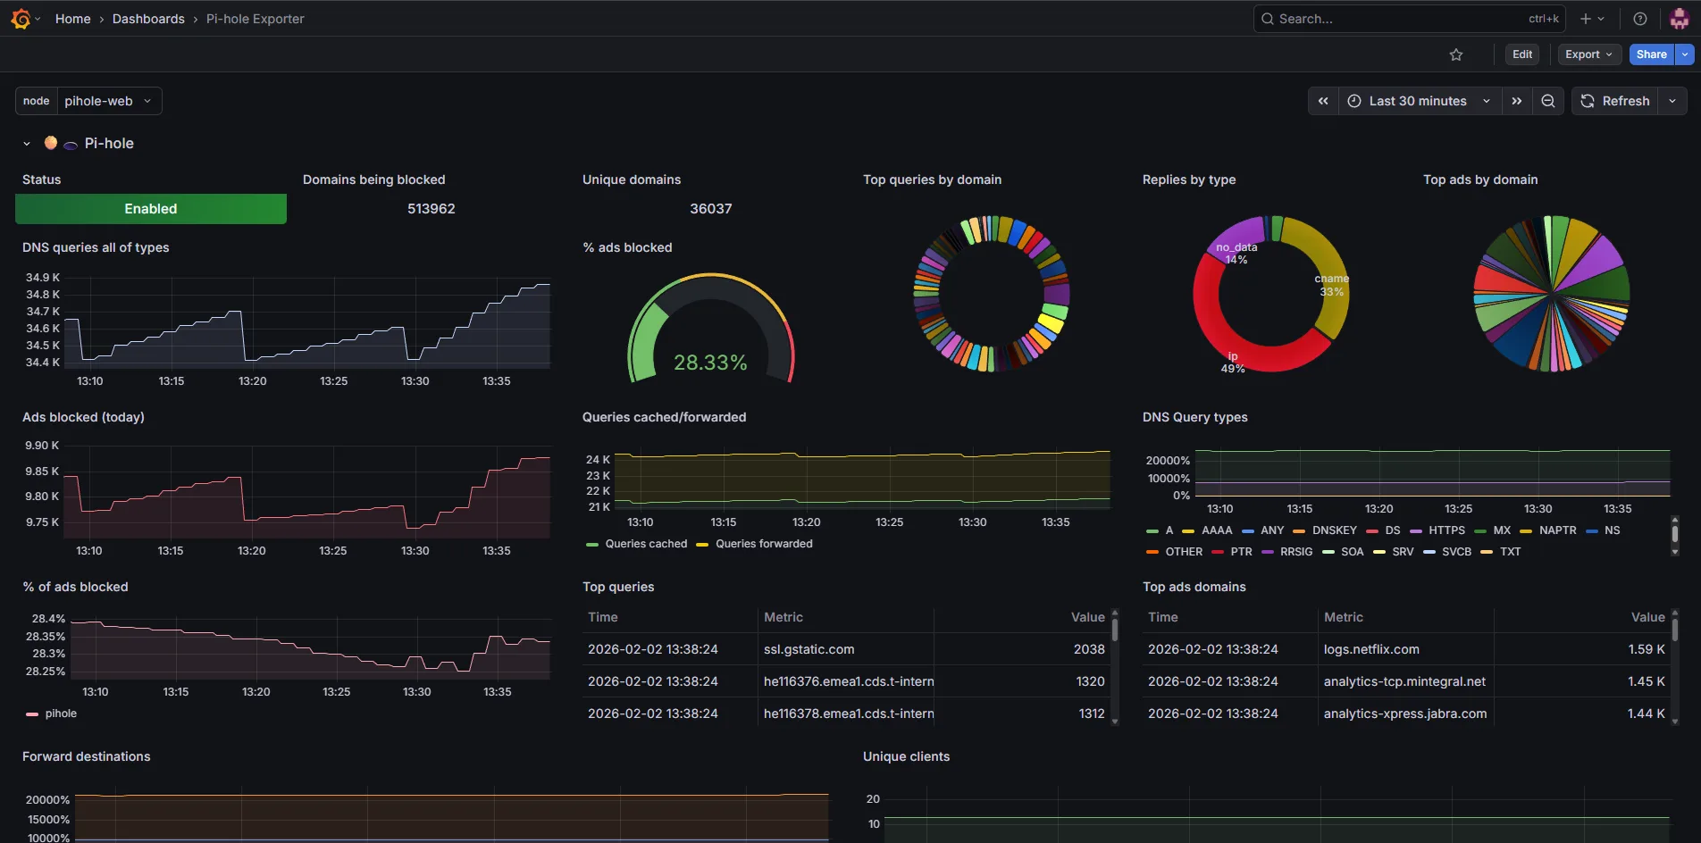Open the node pihole-web variable dropdown
The height and width of the screenshot is (843, 1701).
(109, 101)
